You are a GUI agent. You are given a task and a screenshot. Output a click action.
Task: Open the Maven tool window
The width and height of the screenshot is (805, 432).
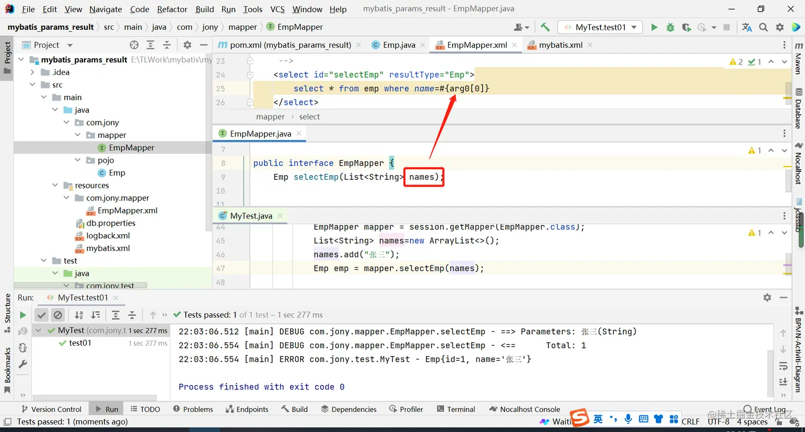point(798,58)
